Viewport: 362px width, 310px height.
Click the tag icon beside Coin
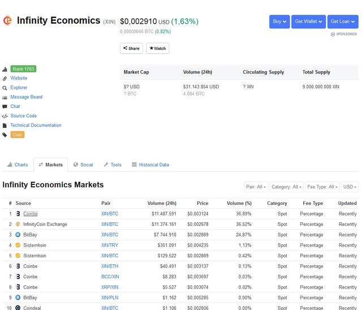tap(5, 135)
